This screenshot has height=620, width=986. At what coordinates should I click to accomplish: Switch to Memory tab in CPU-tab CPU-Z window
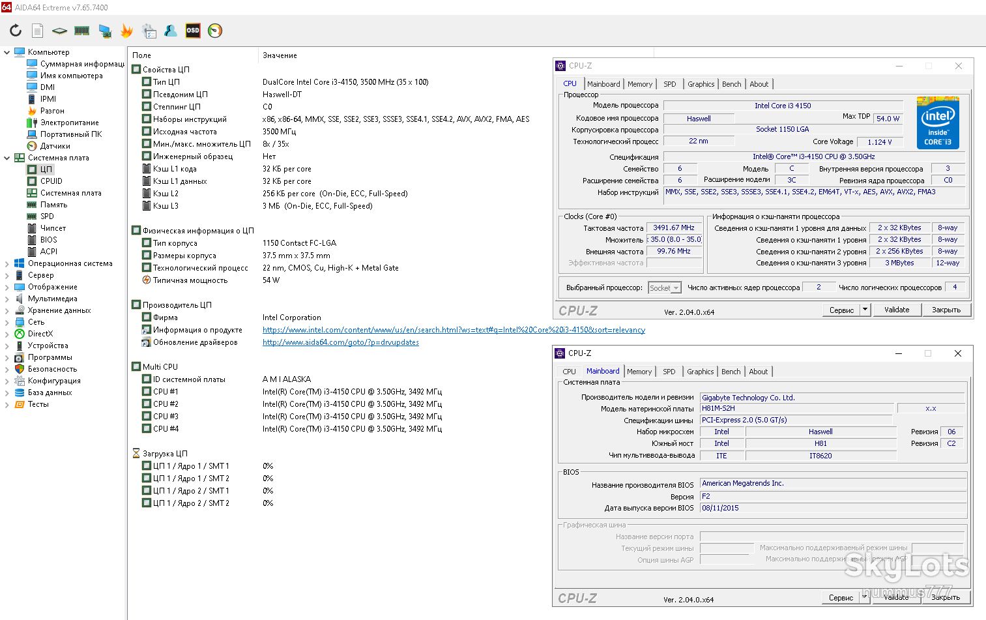[640, 84]
